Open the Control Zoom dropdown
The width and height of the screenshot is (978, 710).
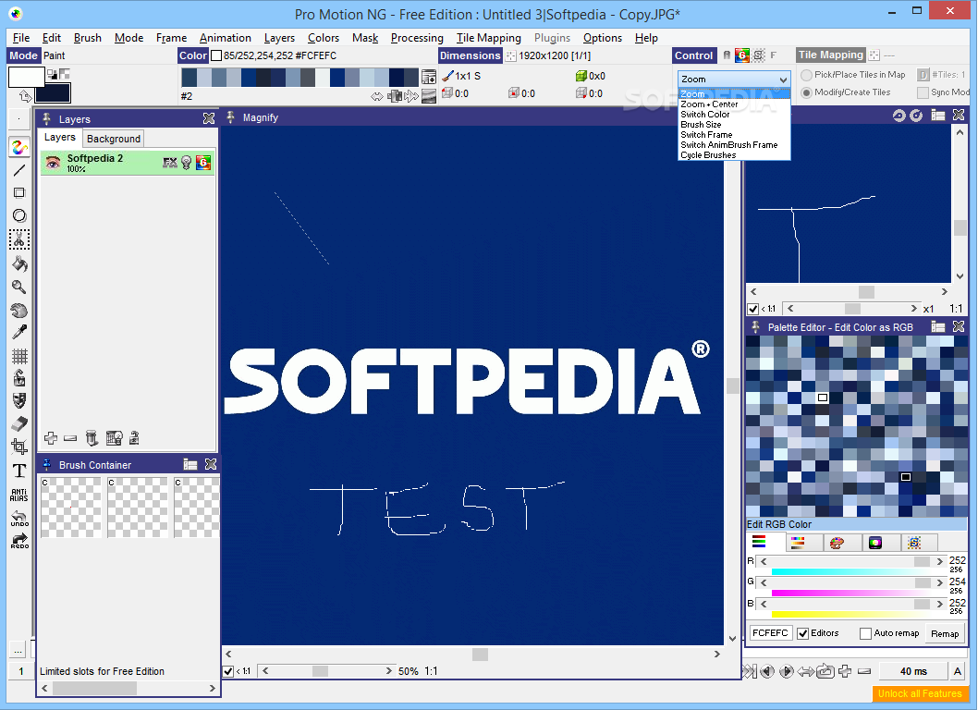tap(734, 80)
